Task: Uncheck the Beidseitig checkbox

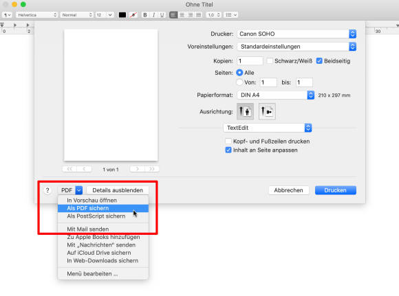Action: [x=319, y=61]
